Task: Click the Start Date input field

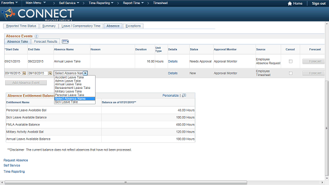Action: click(13, 73)
